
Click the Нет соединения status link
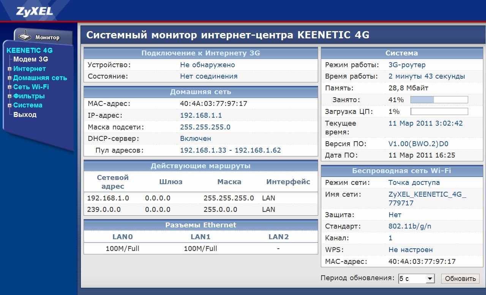(x=209, y=76)
